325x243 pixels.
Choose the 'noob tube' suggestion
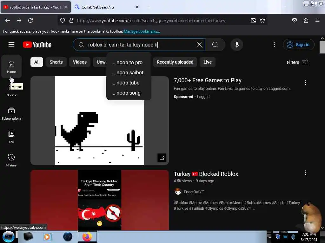129,83
